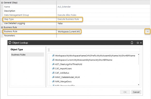The image size is (151, 99).
Task: Open the Business Rule ellipsis browse button
Action: pyautogui.click(x=148, y=32)
